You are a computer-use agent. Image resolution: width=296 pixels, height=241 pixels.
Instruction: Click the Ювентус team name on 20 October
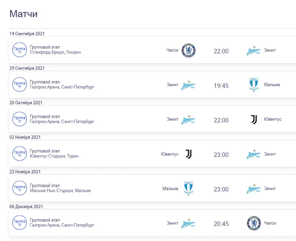273,119
